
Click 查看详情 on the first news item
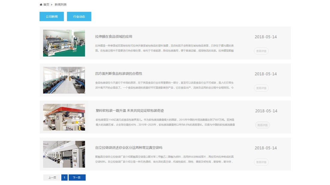[261, 51]
